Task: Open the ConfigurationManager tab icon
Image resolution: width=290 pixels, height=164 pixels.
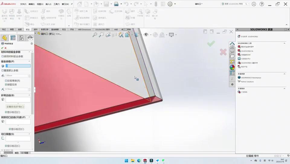Action: pyautogui.click(x=21, y=38)
